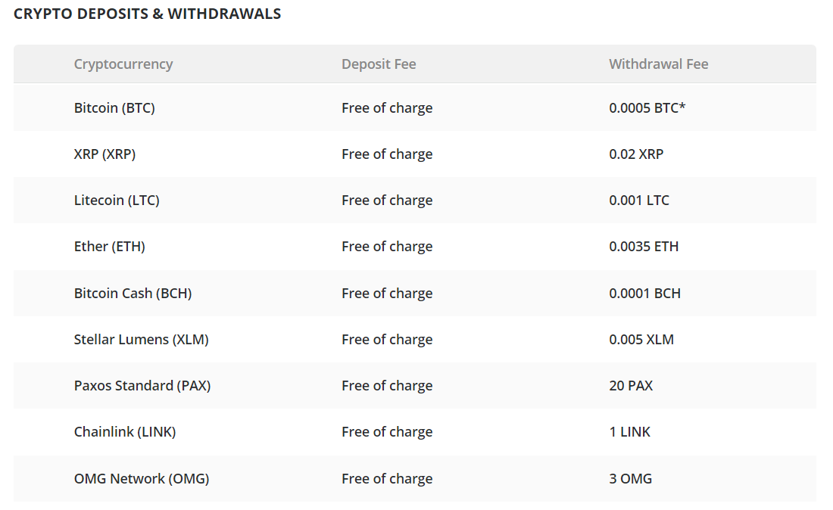Image resolution: width=833 pixels, height=510 pixels.
Task: Select the Bitcoin (BTC) row label
Action: tap(115, 107)
